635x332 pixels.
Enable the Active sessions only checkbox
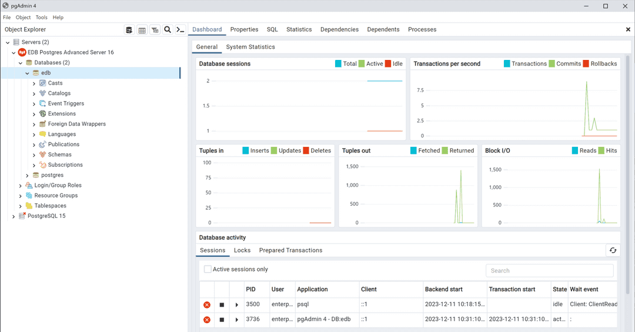208,269
